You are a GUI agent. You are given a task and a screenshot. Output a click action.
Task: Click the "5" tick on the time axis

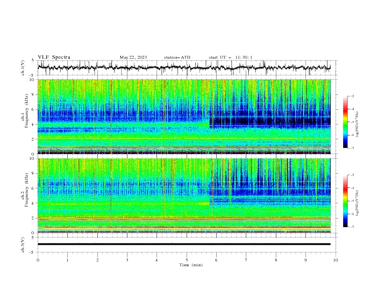[x=187, y=260]
